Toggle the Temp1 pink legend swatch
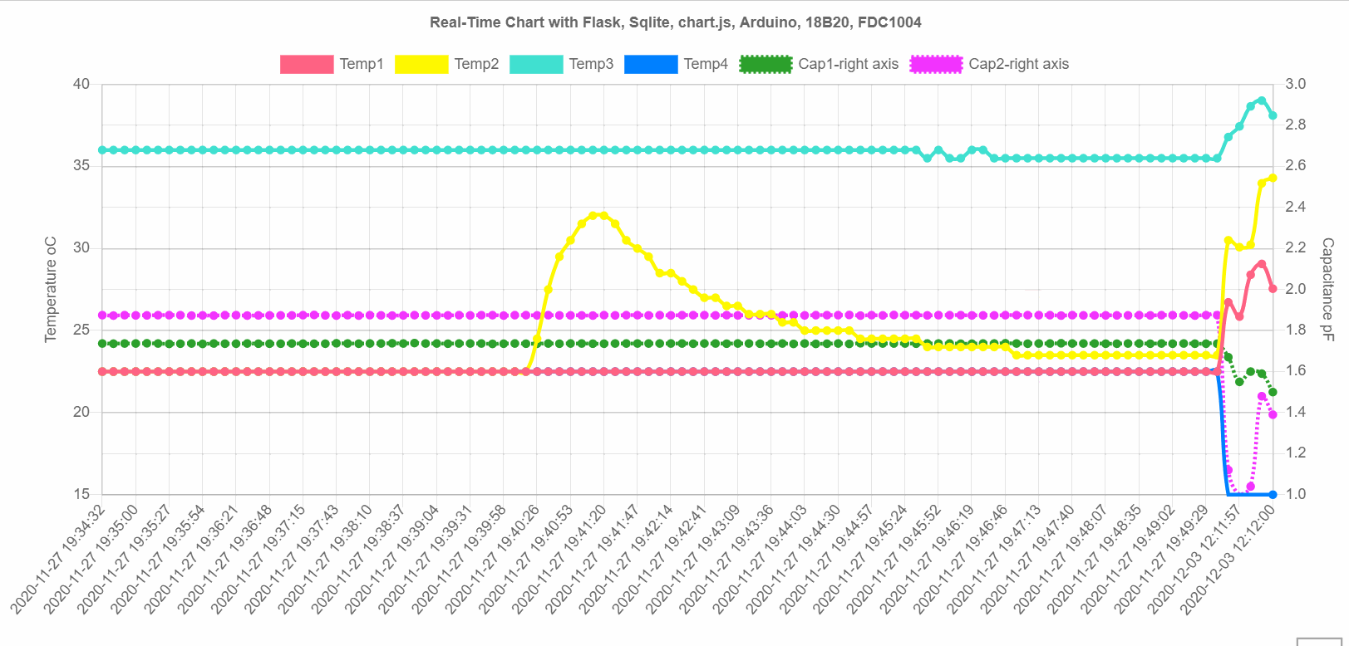This screenshot has height=646, width=1349. (x=307, y=64)
